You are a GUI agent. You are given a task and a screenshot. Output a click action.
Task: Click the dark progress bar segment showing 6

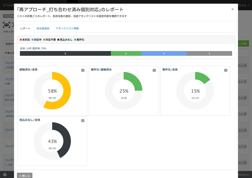tap(65, 54)
